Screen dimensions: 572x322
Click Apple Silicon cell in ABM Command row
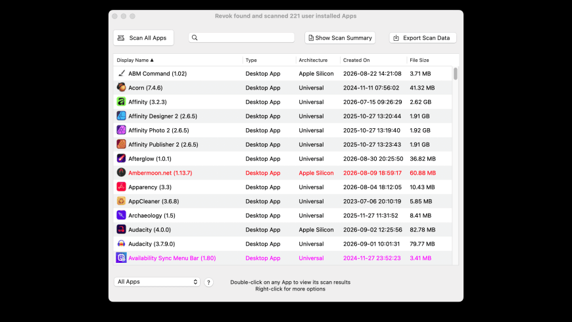(316, 74)
